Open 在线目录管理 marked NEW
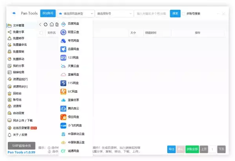 point(22,128)
